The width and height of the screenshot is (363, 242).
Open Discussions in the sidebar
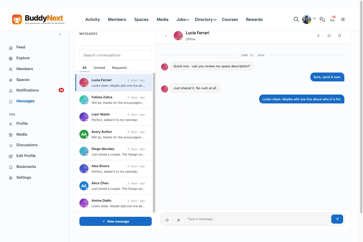[27, 145]
